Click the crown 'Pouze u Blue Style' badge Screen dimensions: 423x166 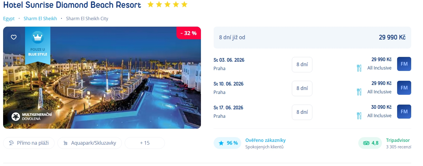tap(38, 45)
